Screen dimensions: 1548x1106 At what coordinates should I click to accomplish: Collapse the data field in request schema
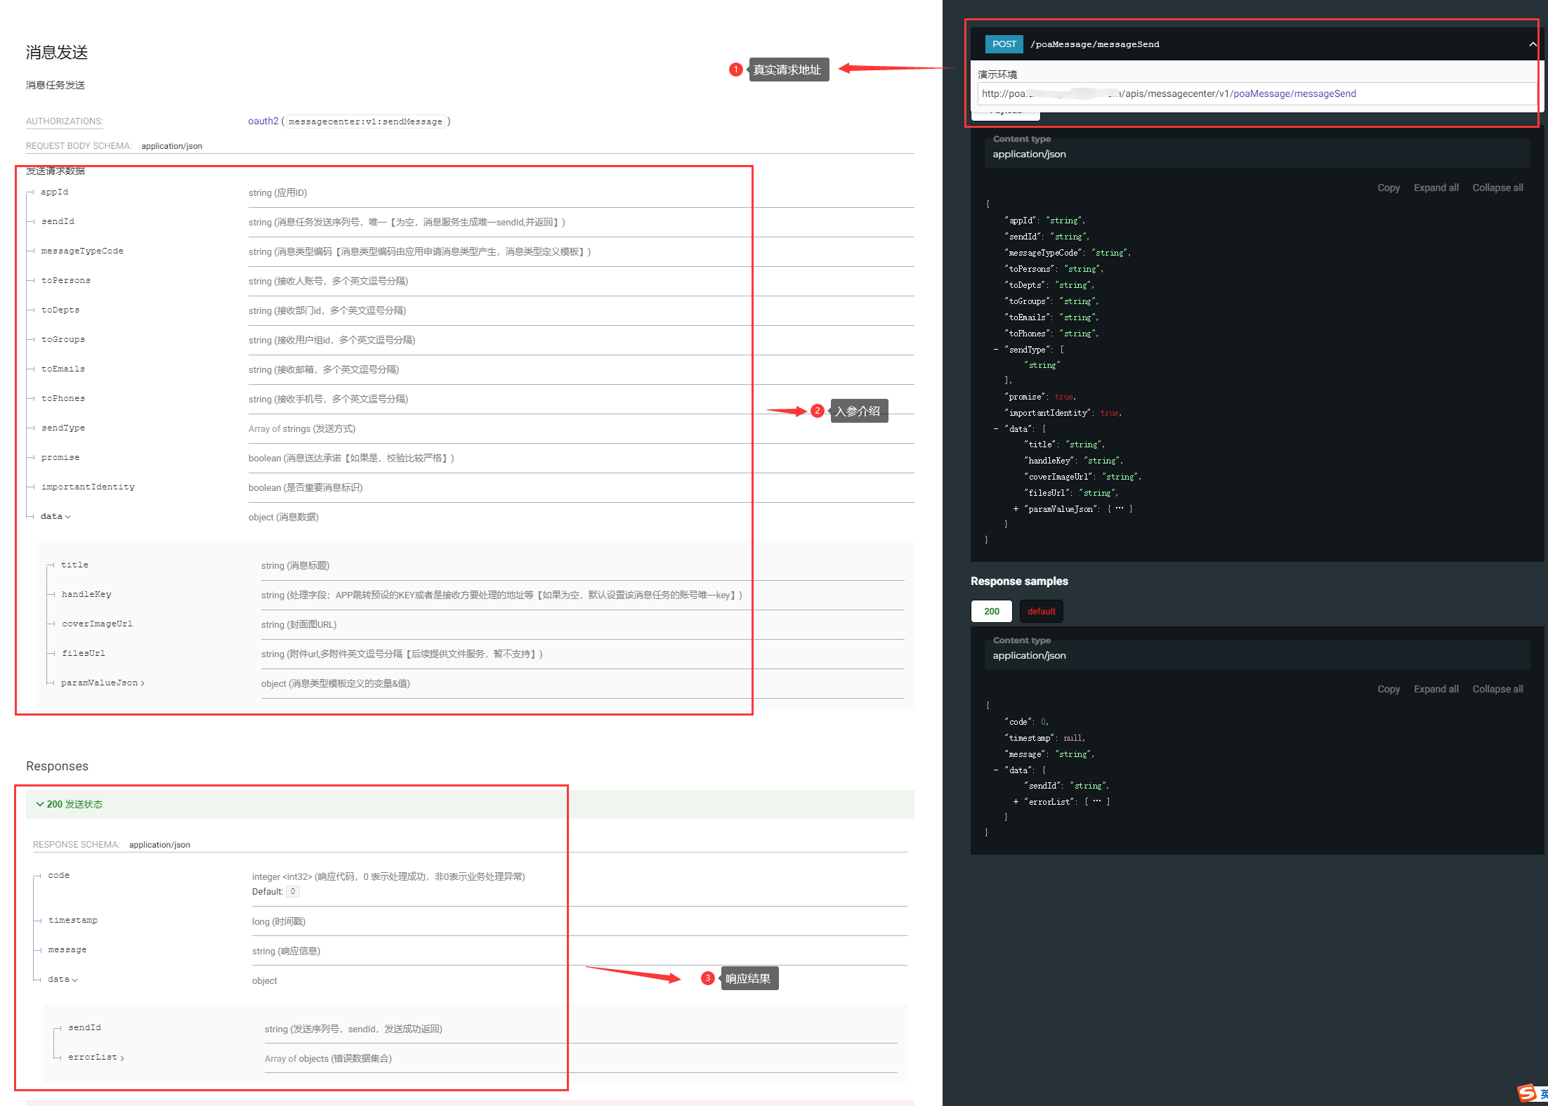(55, 517)
